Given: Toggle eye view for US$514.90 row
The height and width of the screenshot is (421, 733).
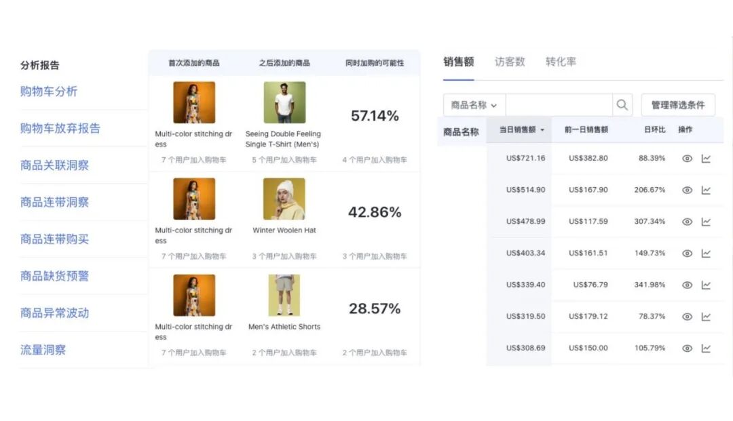Looking at the screenshot, I should click(x=687, y=191).
